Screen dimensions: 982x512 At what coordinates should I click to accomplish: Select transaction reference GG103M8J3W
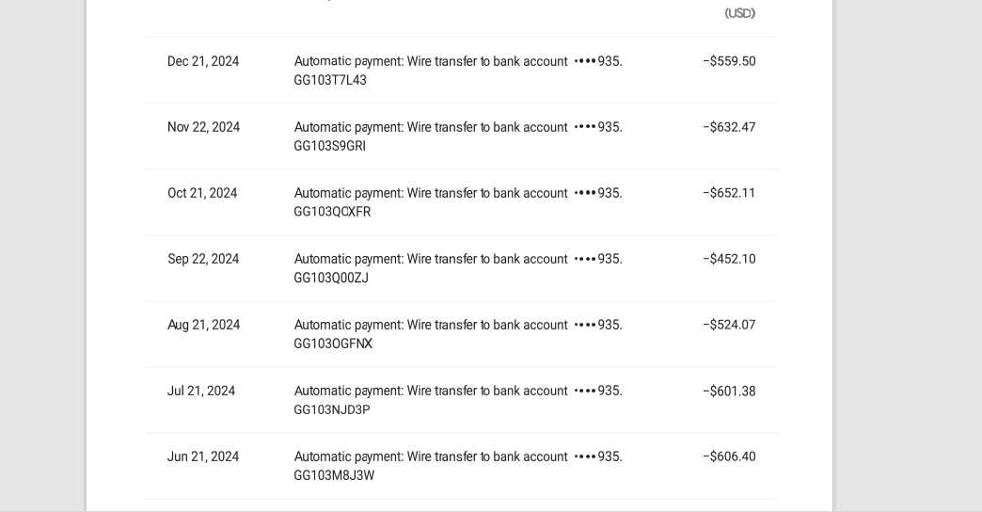[335, 475]
